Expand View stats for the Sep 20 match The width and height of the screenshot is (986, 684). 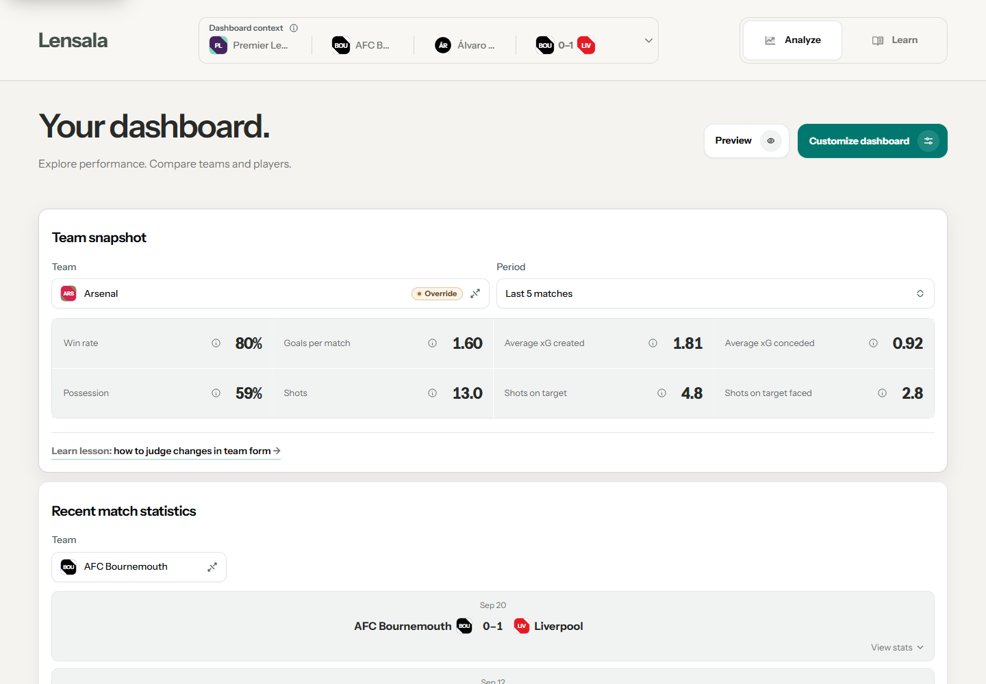pyautogui.click(x=897, y=648)
